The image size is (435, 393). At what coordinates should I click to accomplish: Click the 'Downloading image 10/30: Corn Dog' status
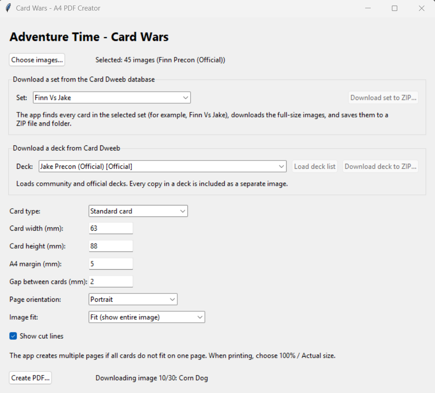coord(152,378)
